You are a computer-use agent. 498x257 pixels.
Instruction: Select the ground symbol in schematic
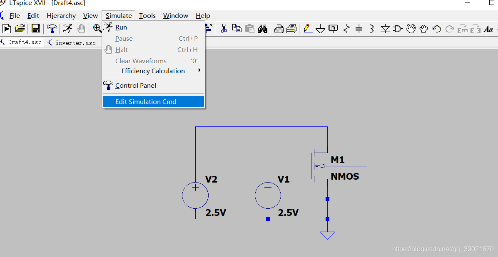coord(327,235)
